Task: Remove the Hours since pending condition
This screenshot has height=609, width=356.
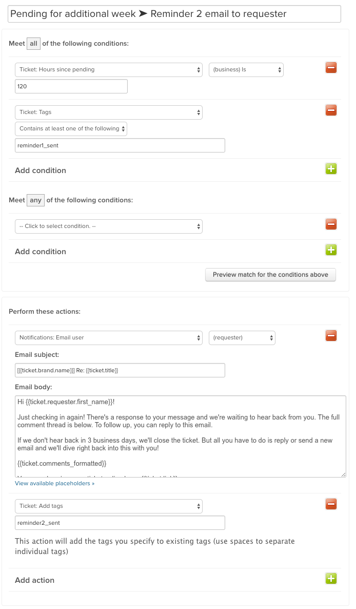Action: click(x=331, y=68)
